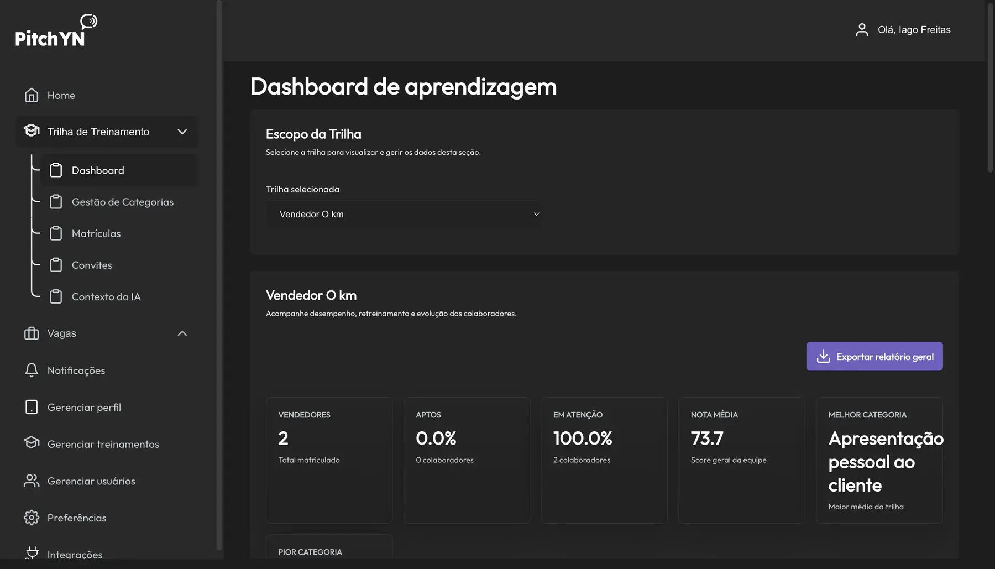Screen dimensions: 995x569
Task: Click the plug icon beside Integrações
Action: pyautogui.click(x=32, y=553)
